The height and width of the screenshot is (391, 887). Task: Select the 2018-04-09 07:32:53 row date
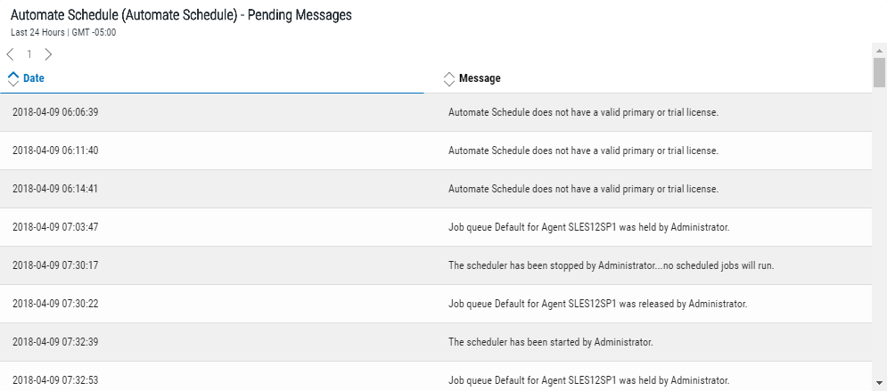(x=55, y=380)
